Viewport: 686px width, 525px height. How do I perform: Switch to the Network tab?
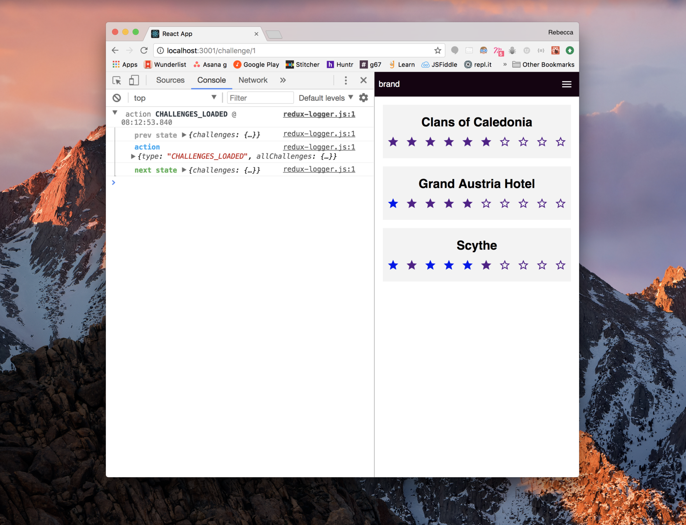pyautogui.click(x=253, y=80)
